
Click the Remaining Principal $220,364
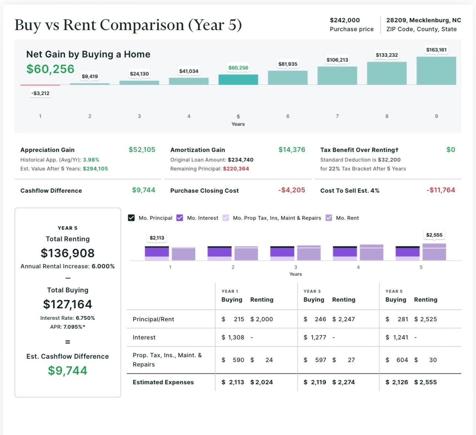(x=236, y=169)
